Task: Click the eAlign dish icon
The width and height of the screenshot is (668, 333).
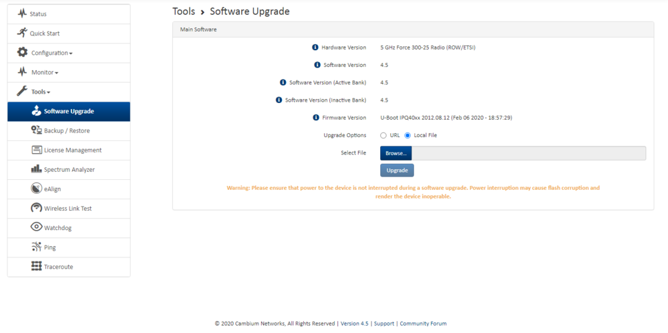Action: (37, 189)
